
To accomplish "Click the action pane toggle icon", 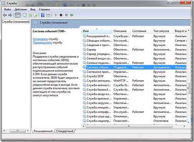I will point(48,15).
